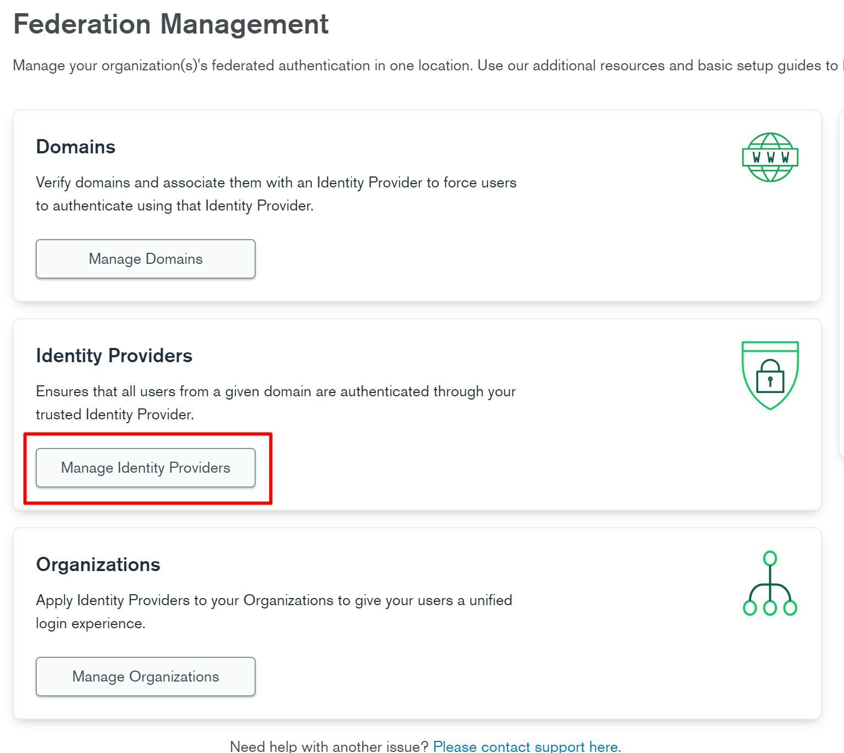Click the Federation Management page title
This screenshot has height=753, width=844.
pyautogui.click(x=171, y=24)
